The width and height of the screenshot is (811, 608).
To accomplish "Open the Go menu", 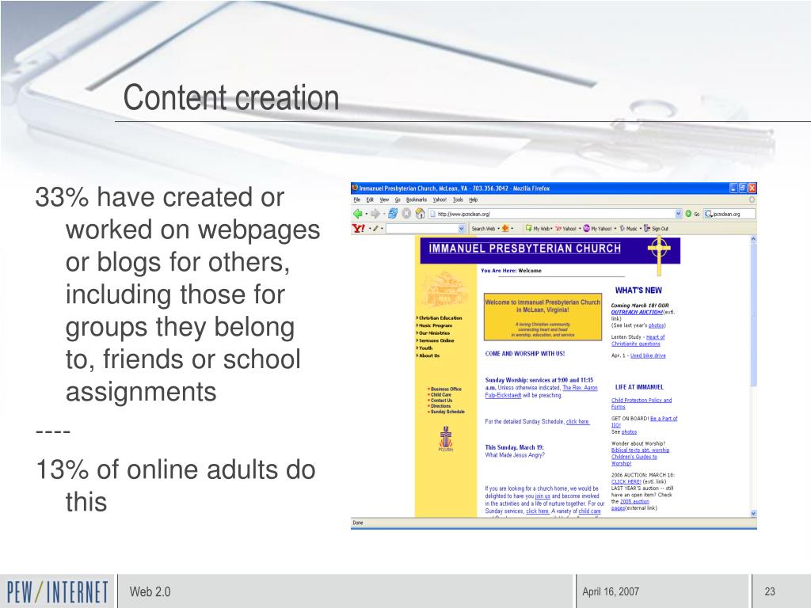I will tap(398, 199).
